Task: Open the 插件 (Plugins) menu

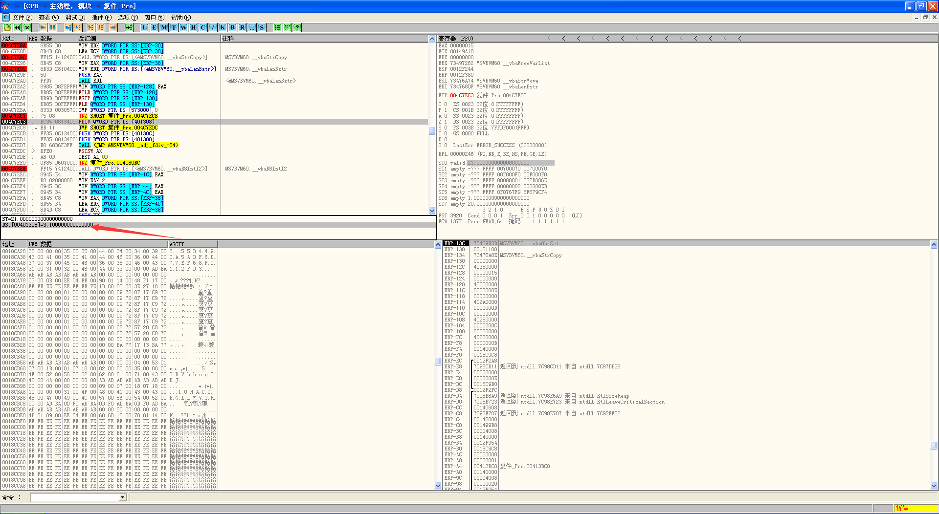Action: click(x=101, y=18)
